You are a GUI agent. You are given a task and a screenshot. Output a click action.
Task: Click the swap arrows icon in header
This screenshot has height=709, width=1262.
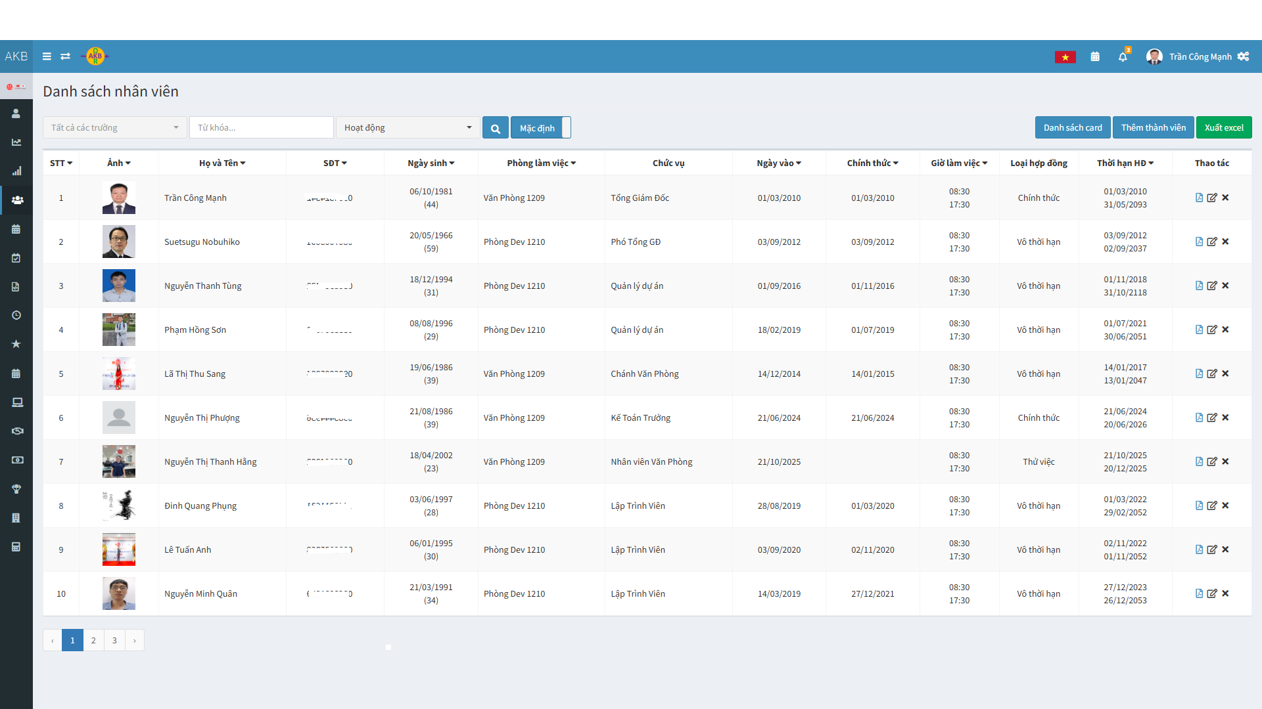pyautogui.click(x=65, y=56)
